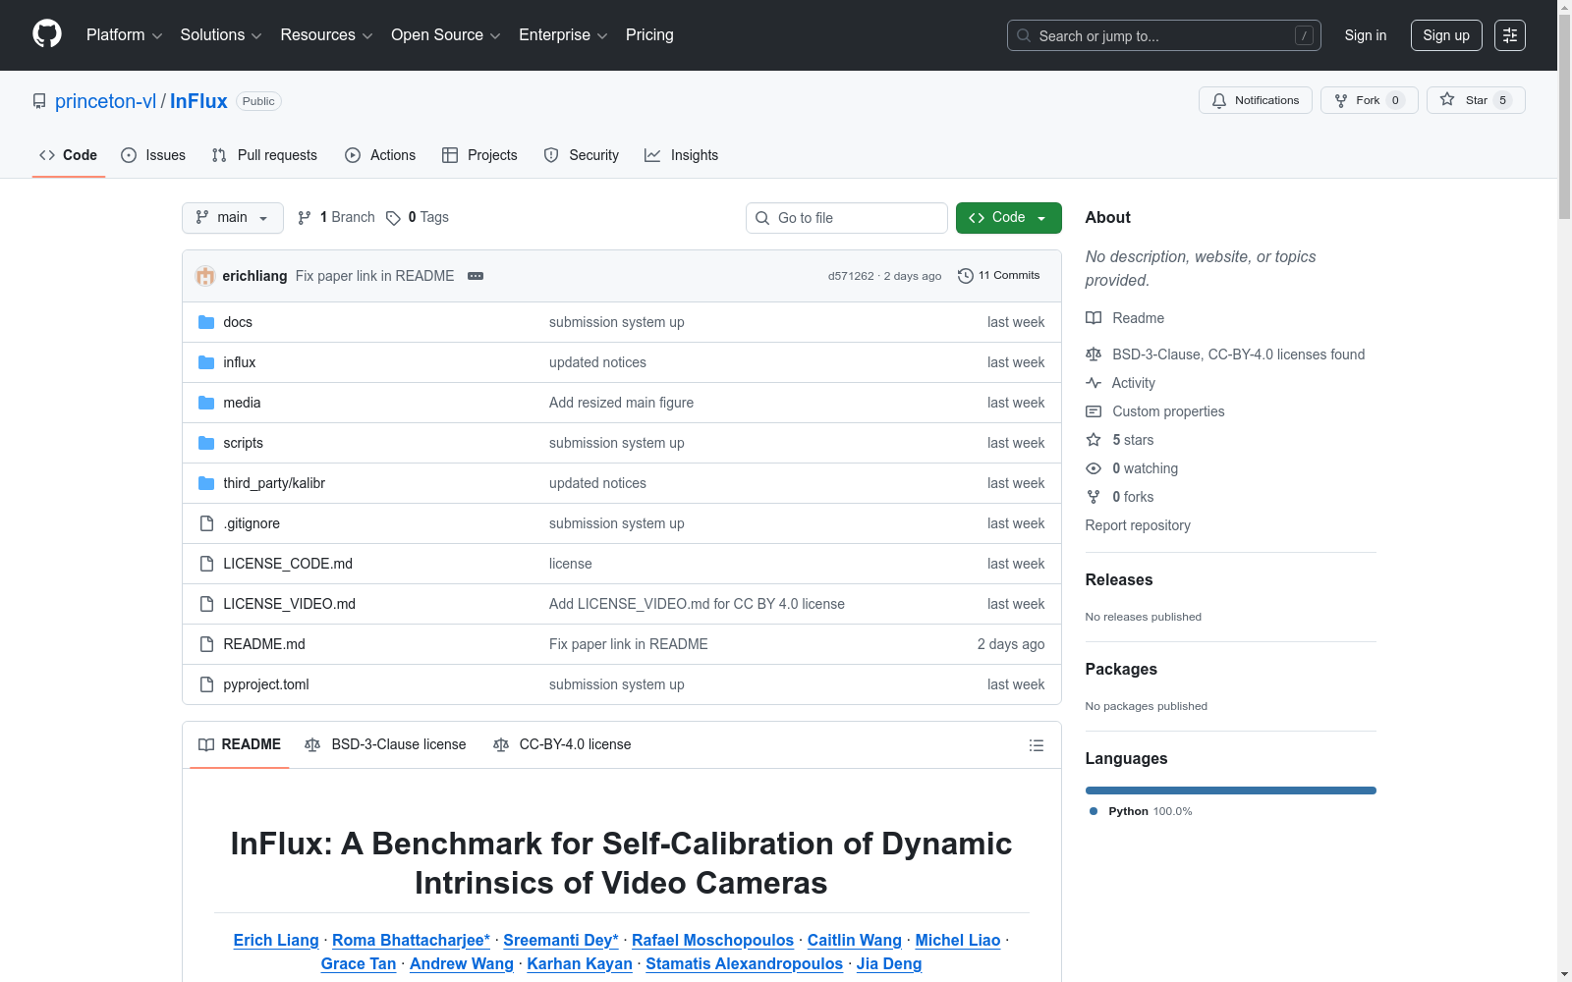Click the commits history clock icon
This screenshot has width=1572, height=982.
[x=966, y=276]
